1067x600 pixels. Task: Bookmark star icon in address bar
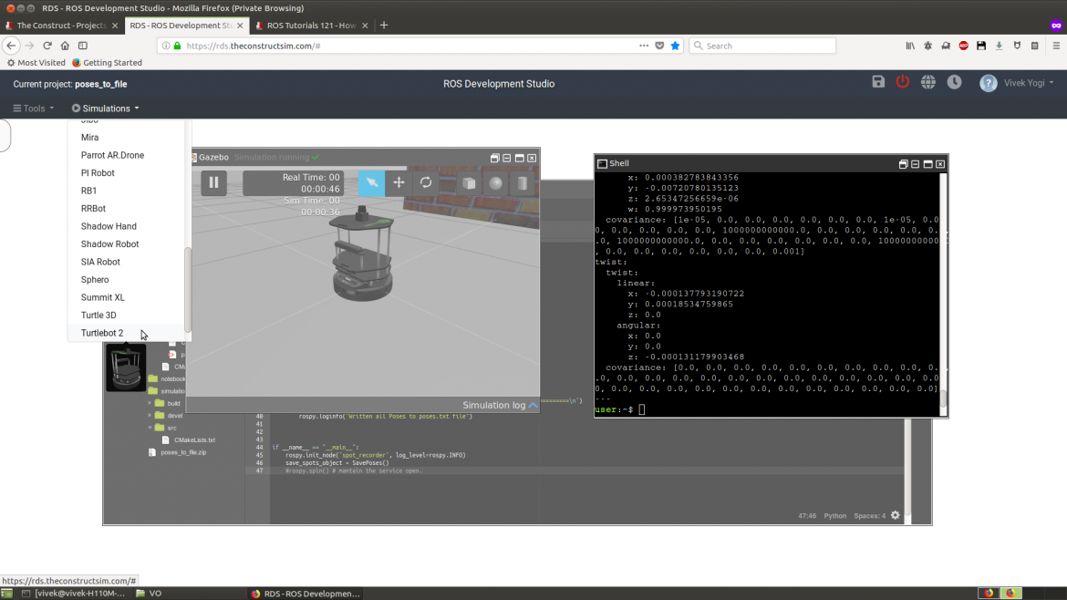[x=675, y=46]
